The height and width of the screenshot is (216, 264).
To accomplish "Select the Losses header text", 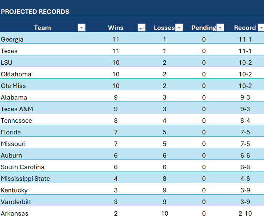I will [164, 28].
